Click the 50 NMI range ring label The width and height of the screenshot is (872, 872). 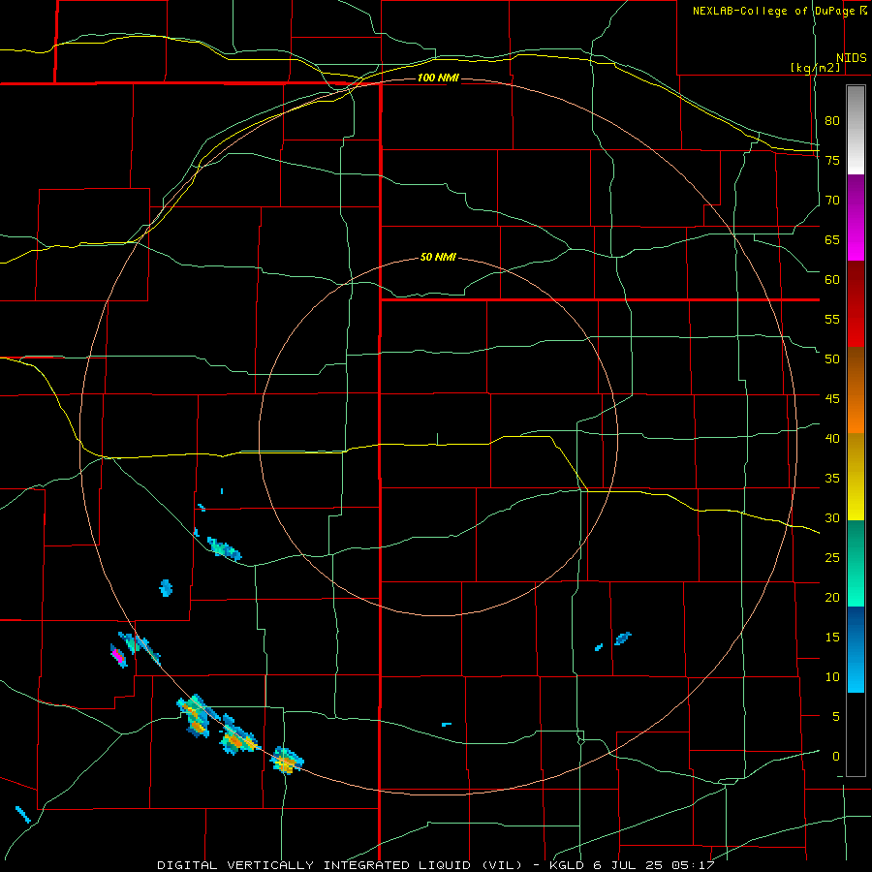[x=438, y=257]
